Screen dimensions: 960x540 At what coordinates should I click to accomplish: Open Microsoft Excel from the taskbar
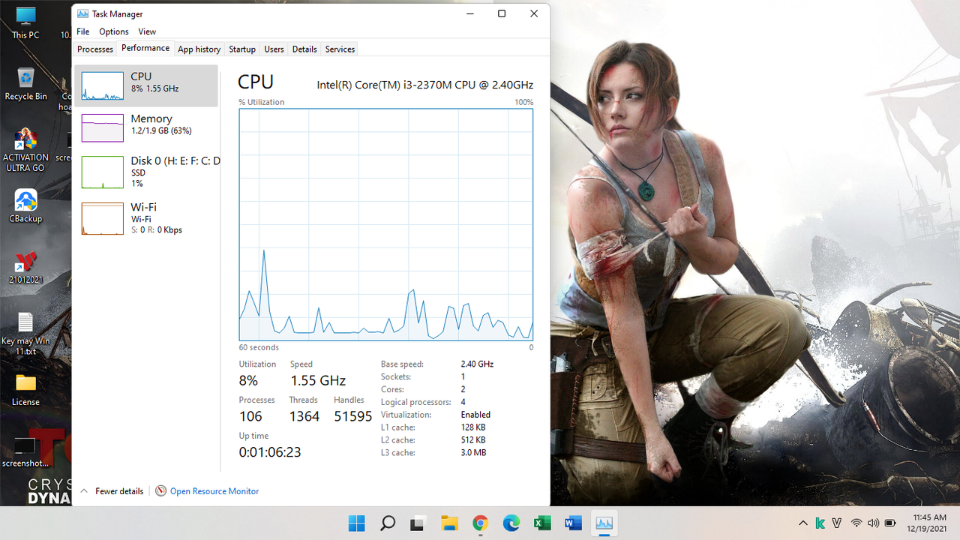(541, 523)
